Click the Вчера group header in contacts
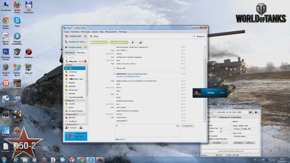This screenshot has width=290, height=163. pyautogui.click(x=75, y=101)
